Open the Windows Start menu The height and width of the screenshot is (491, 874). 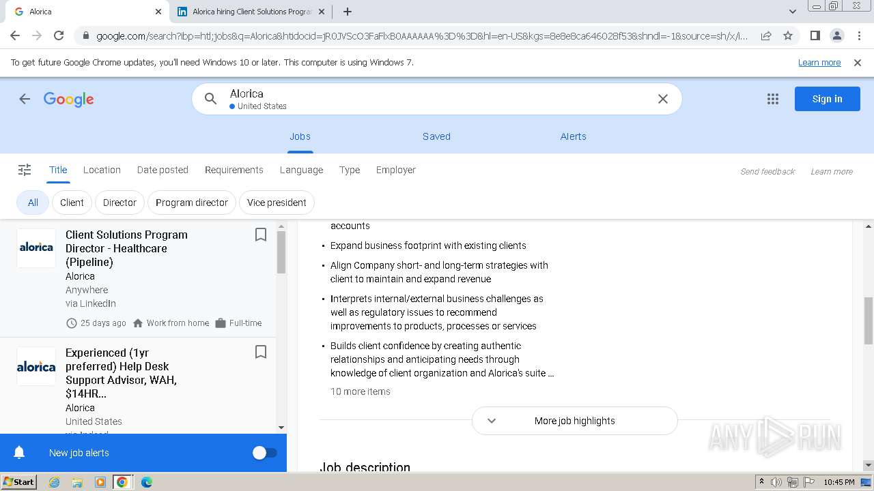[19, 482]
